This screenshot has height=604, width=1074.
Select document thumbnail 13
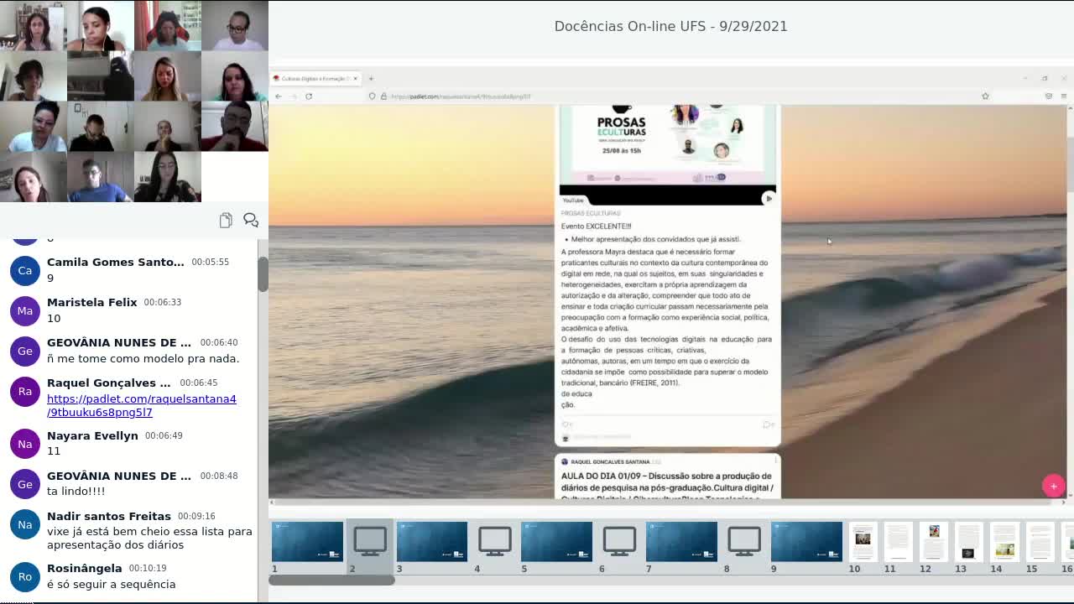[x=969, y=542]
